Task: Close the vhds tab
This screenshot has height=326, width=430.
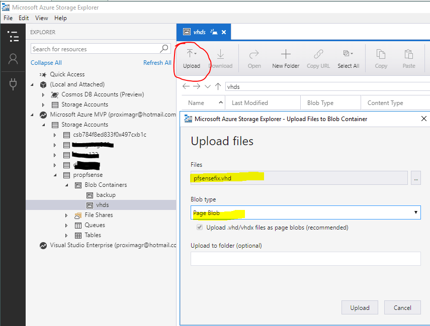Action: (224, 32)
